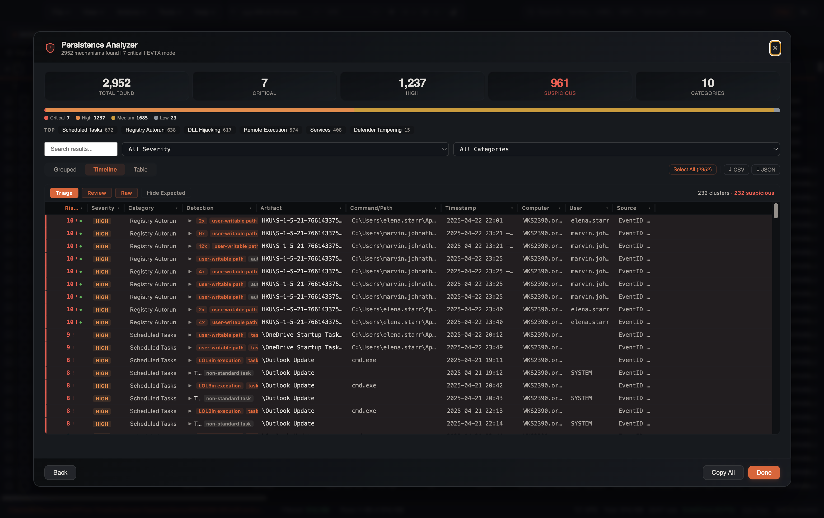824x518 pixels.
Task: Expand the Outlook Update LOLBin execution row at 19:11
Action: click(x=190, y=360)
